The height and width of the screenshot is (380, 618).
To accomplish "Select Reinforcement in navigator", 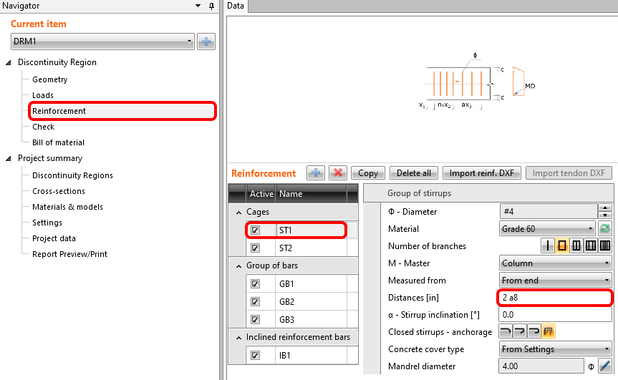I will (59, 111).
